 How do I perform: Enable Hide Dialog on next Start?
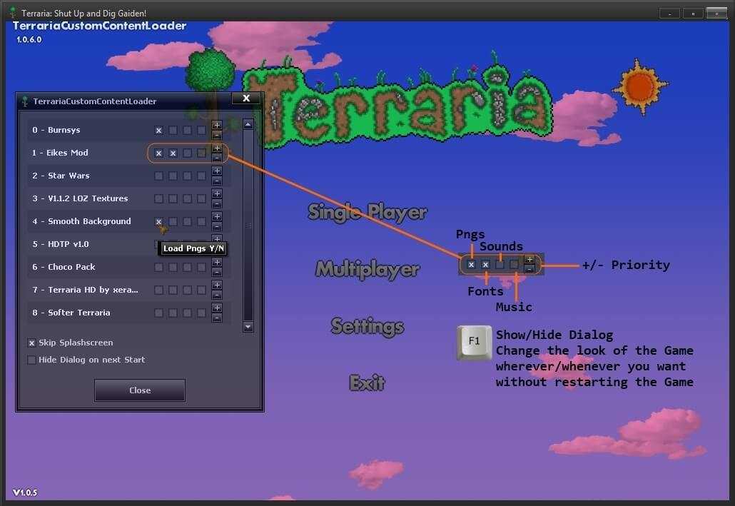click(31, 360)
